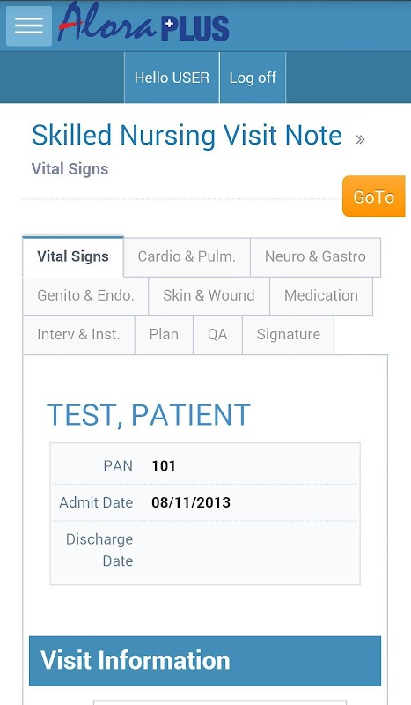This screenshot has width=411, height=705.
Task: Open the Plan tab
Action: (164, 335)
